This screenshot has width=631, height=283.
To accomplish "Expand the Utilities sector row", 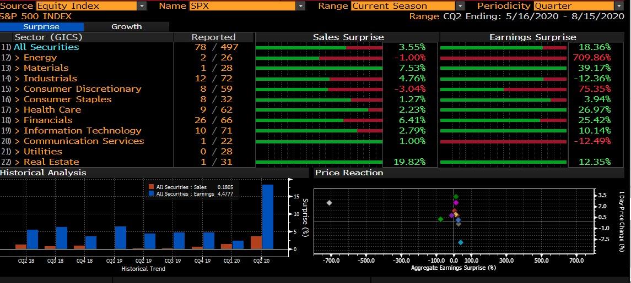I will [17, 151].
